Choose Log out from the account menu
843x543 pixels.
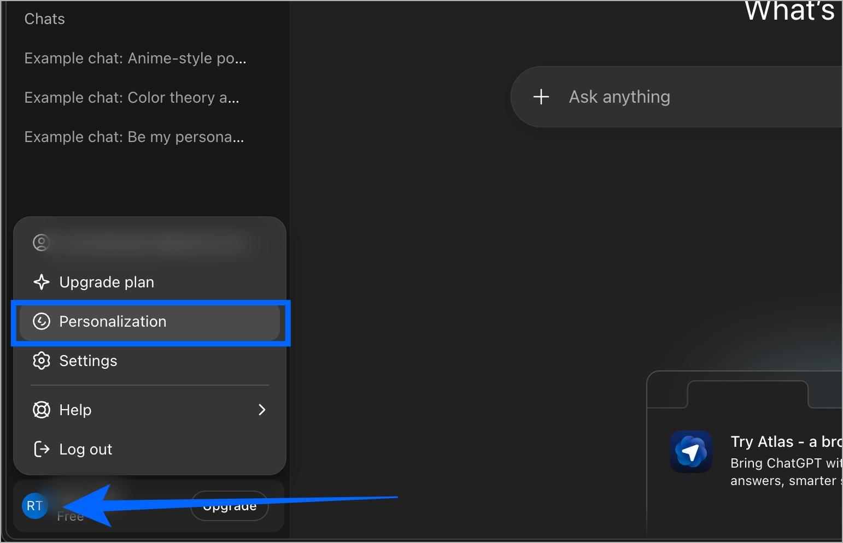(85, 449)
